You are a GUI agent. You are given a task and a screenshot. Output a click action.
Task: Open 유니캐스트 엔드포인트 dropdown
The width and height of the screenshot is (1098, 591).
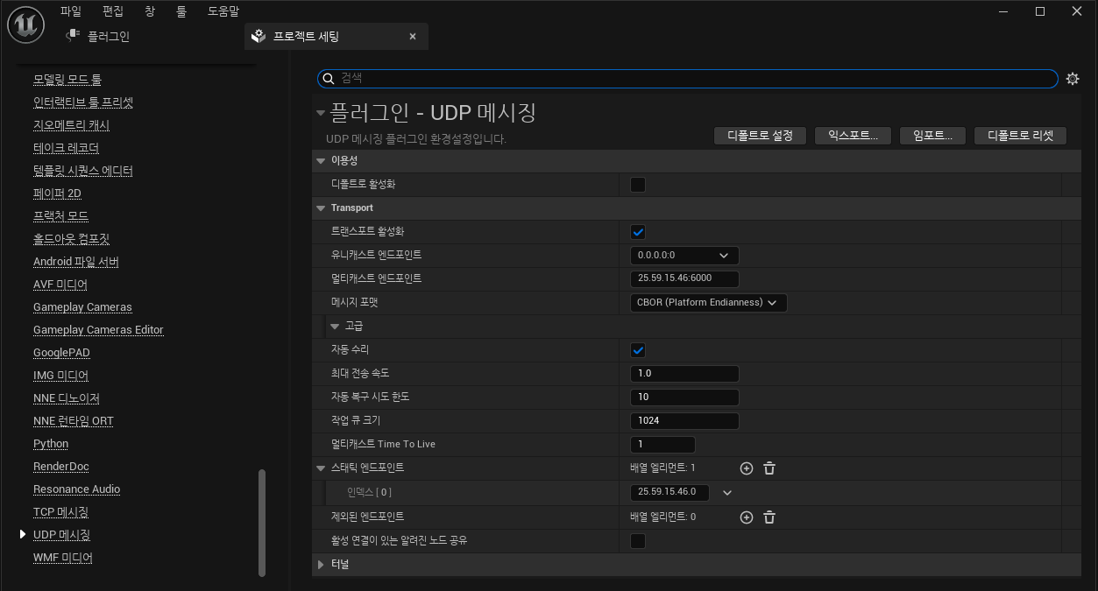point(684,256)
